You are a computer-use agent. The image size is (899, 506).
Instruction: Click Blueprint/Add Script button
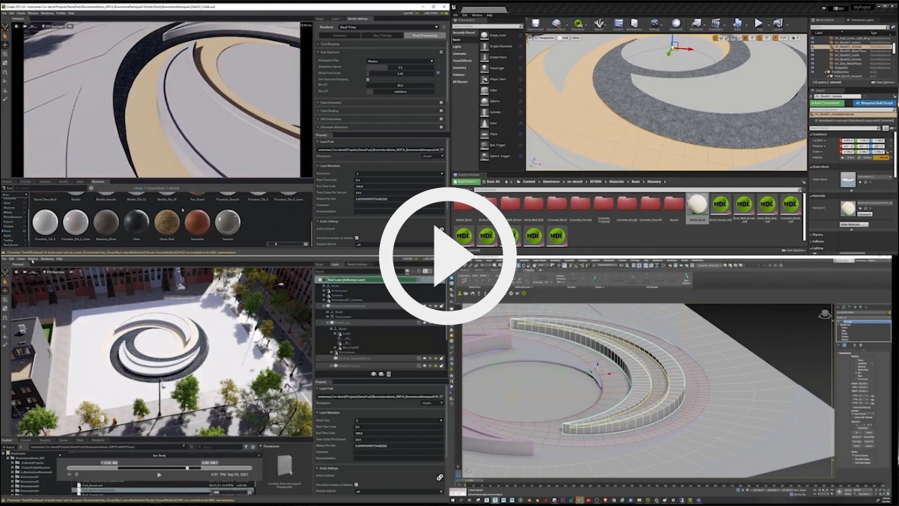[874, 103]
